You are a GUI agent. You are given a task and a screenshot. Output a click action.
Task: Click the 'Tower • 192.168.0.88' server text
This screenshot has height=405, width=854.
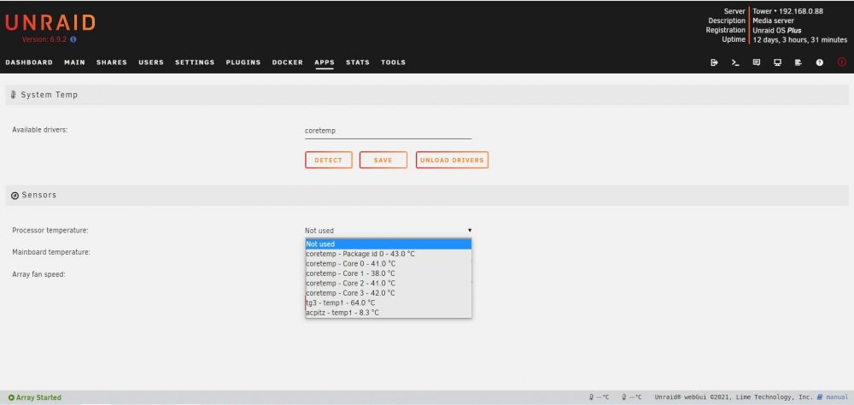pos(787,11)
